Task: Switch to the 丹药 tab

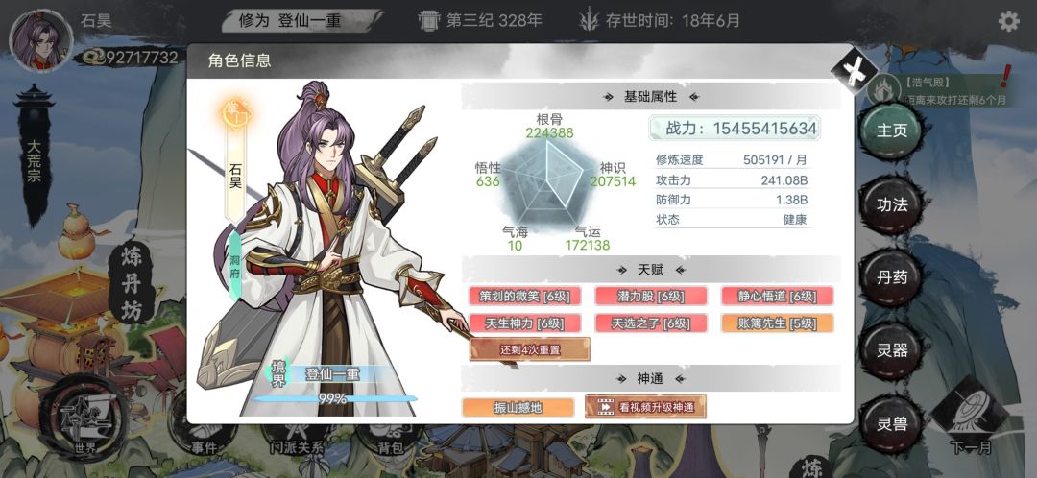Action: coord(891,277)
